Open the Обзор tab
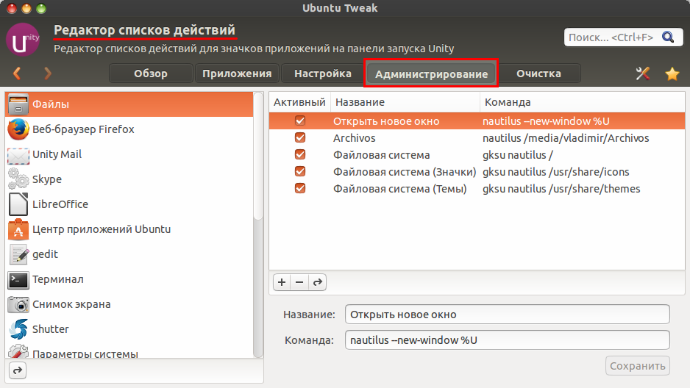690x388 pixels. [x=151, y=73]
